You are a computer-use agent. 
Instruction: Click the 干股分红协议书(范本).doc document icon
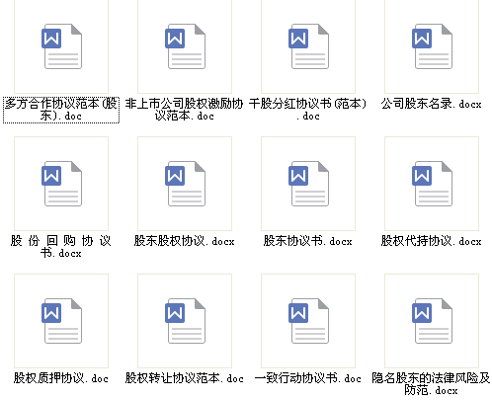[308, 46]
